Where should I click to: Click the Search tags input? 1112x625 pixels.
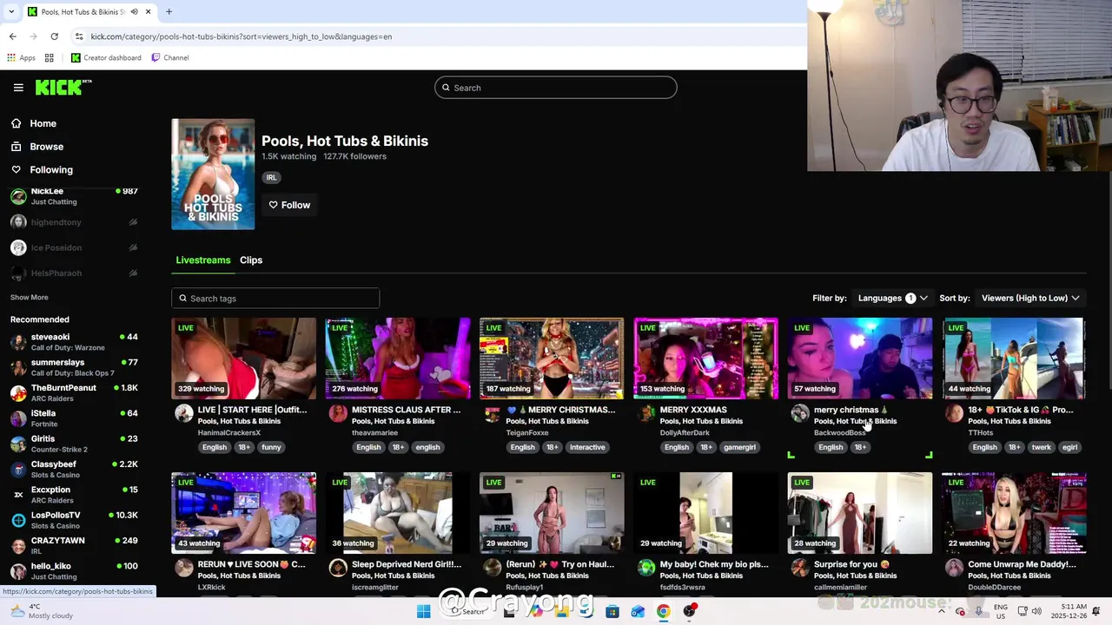(275, 298)
